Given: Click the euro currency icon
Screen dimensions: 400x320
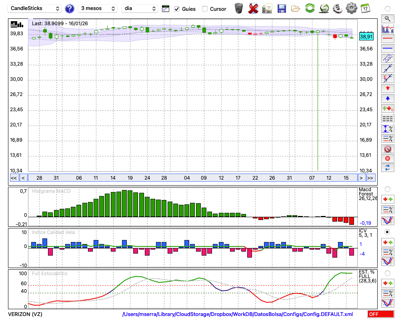Looking at the screenshot, I should (338, 8).
